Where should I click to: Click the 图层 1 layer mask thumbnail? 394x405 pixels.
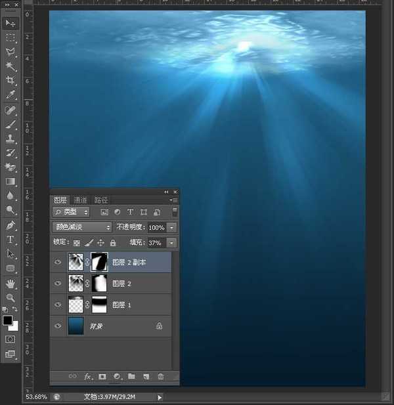(99, 305)
